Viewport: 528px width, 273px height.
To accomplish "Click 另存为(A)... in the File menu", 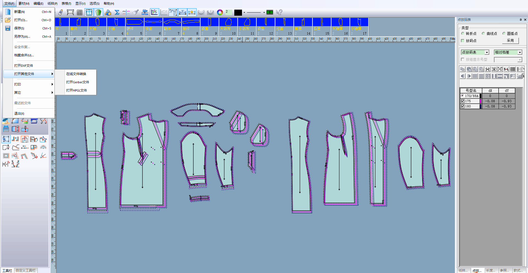I will click(22, 37).
